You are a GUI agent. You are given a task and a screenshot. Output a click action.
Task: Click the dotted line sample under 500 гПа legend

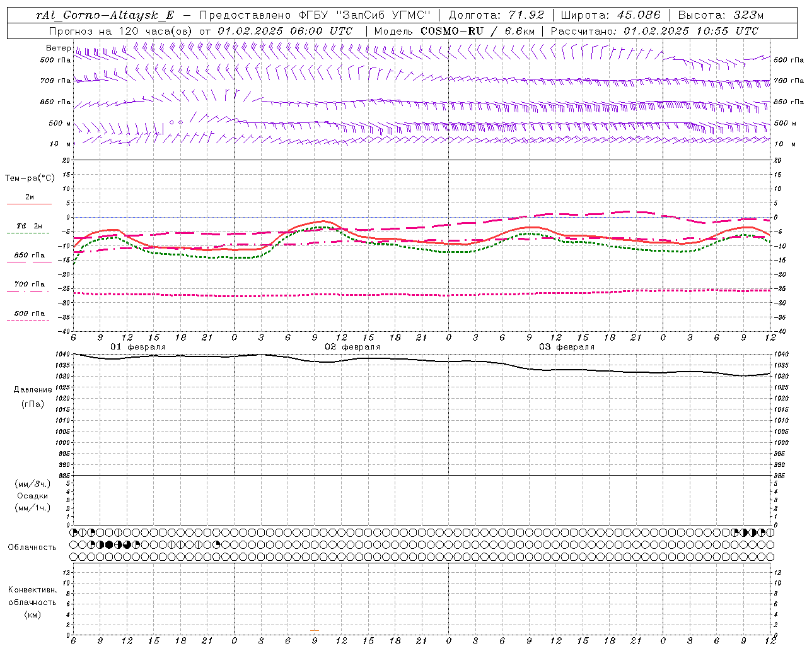click(28, 320)
